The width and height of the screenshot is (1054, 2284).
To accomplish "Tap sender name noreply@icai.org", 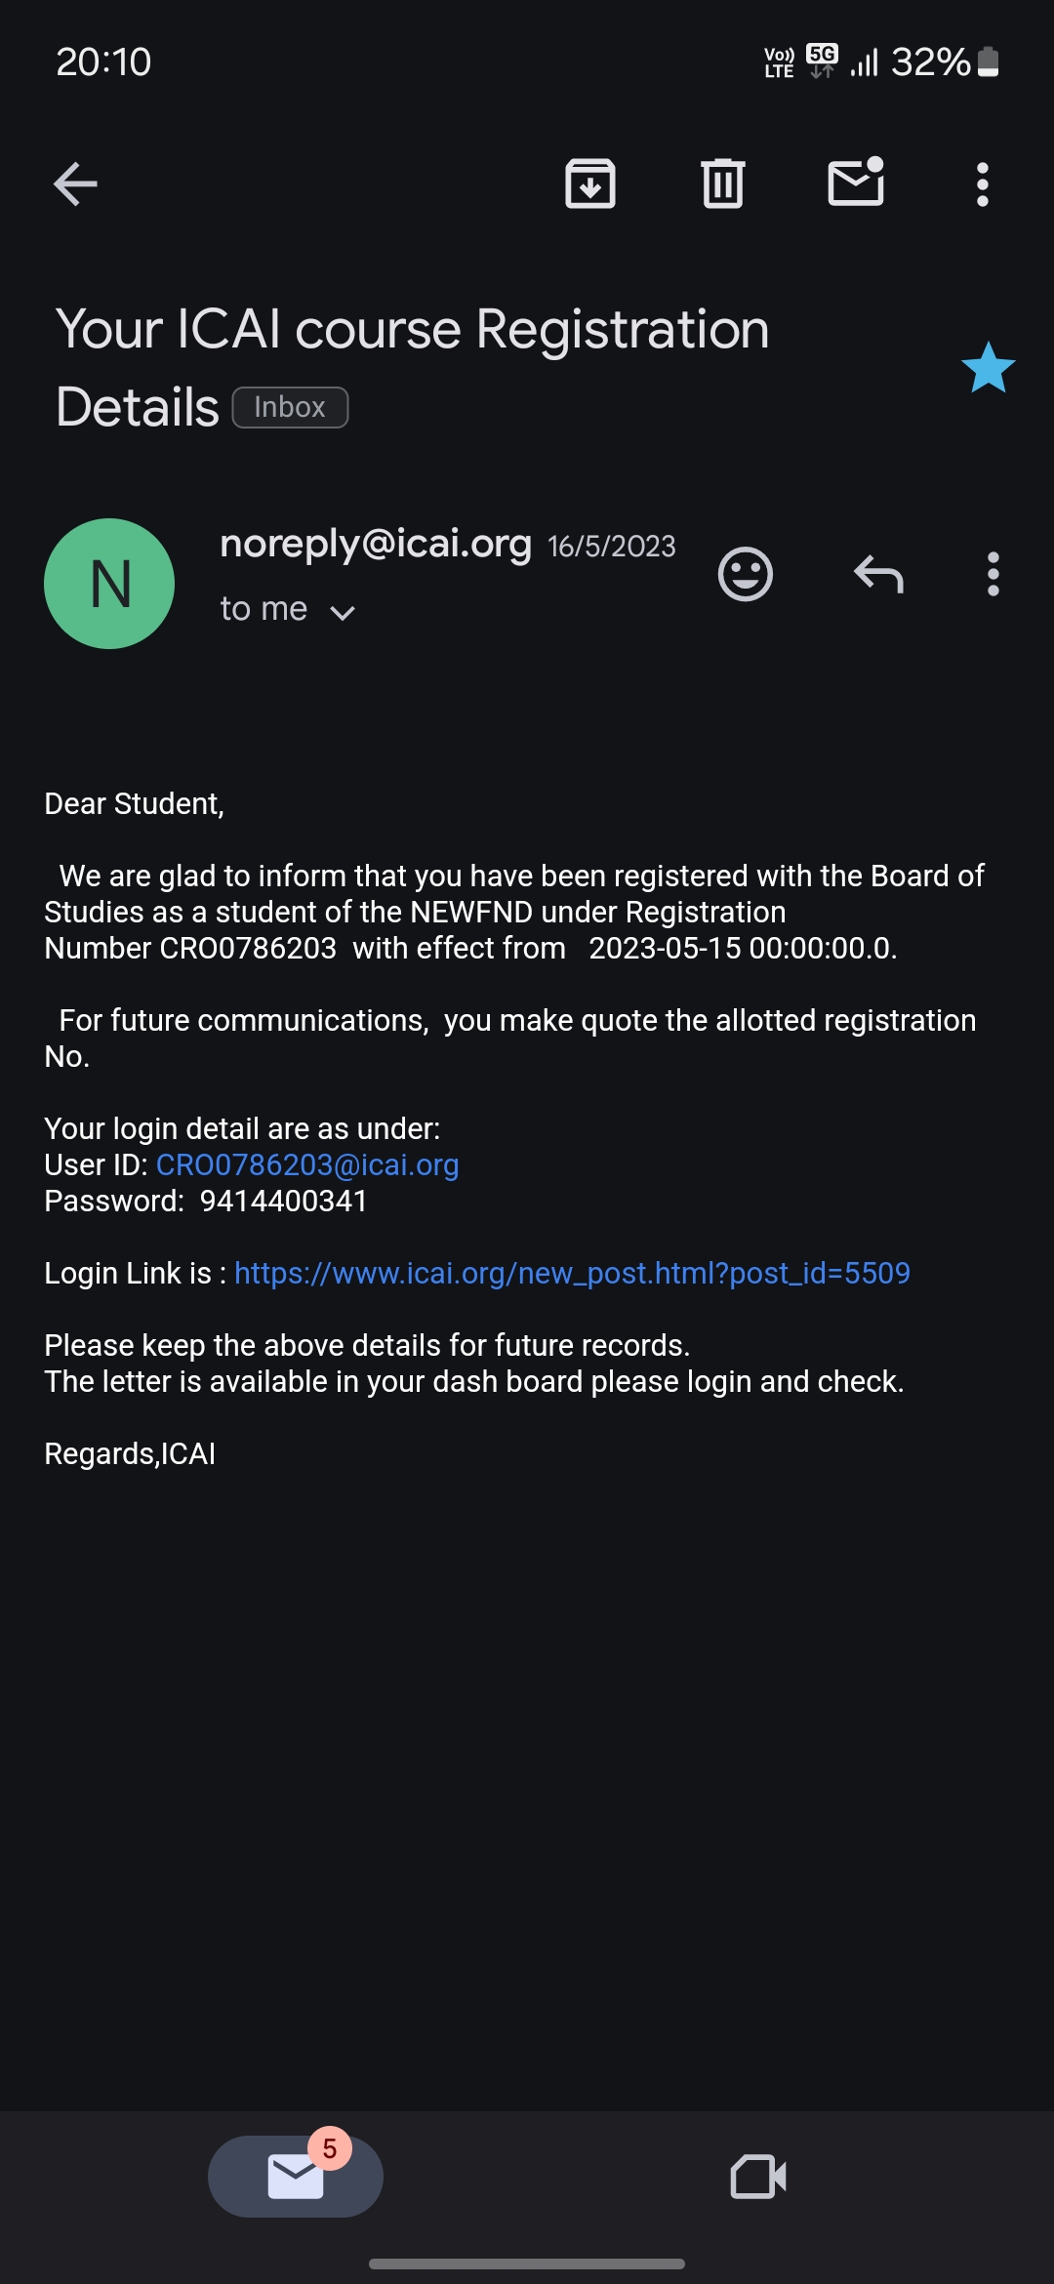I will click(x=376, y=544).
